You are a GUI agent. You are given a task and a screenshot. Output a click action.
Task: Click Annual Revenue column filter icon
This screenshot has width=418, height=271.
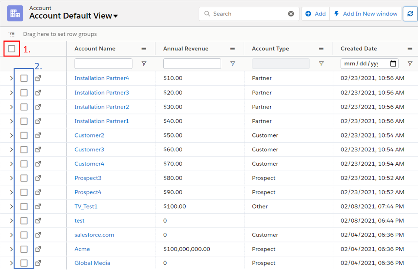point(233,64)
